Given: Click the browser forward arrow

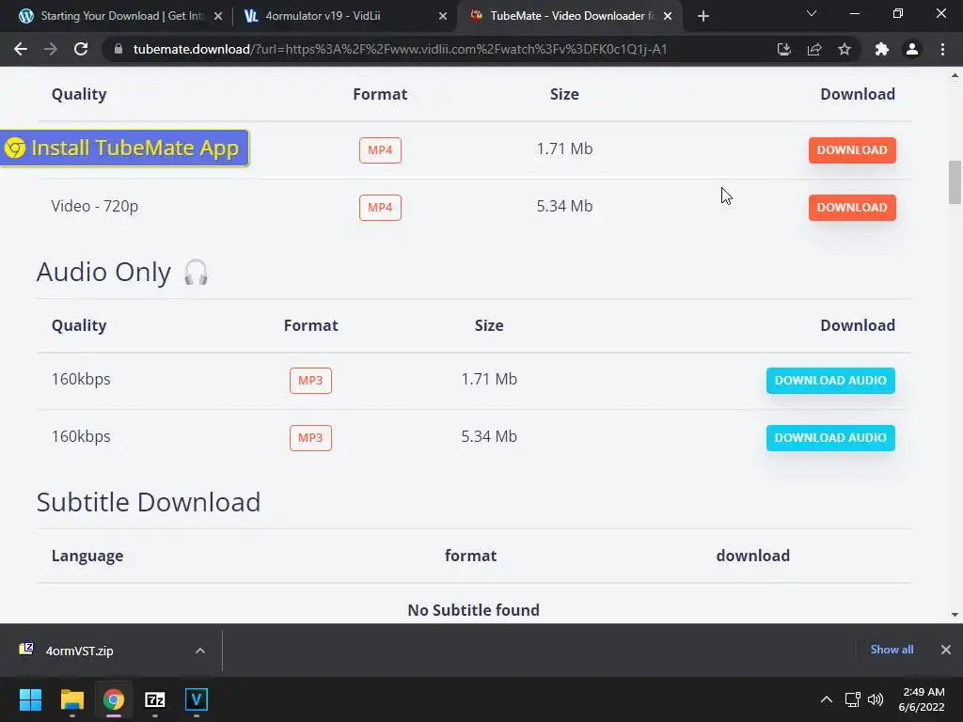Looking at the screenshot, I should [51, 49].
